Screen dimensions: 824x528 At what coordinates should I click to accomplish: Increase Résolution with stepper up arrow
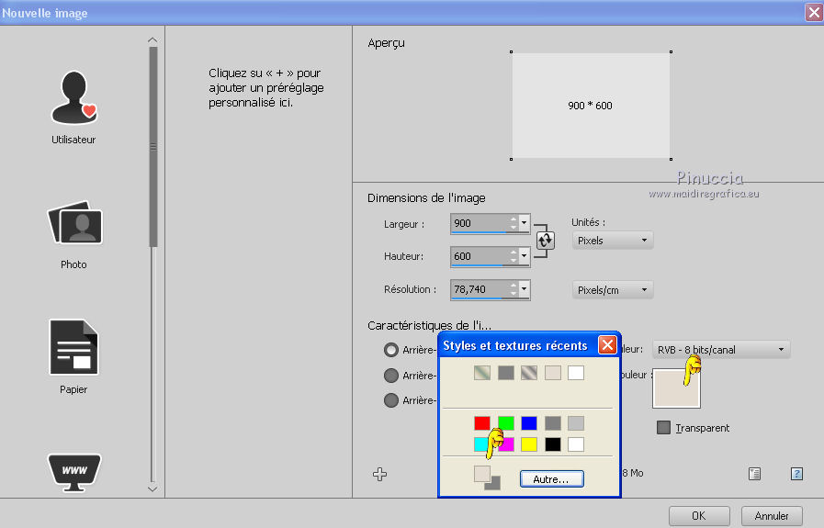(514, 286)
